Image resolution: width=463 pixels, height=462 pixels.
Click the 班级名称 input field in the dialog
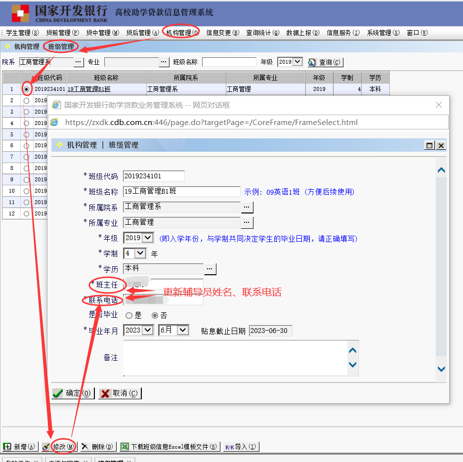(182, 192)
